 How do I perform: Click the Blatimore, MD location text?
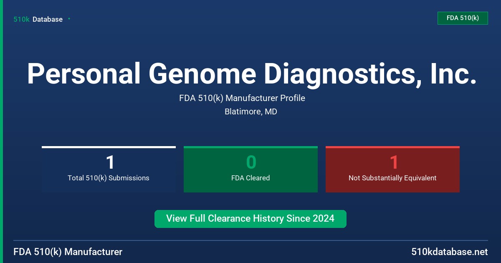pos(251,112)
